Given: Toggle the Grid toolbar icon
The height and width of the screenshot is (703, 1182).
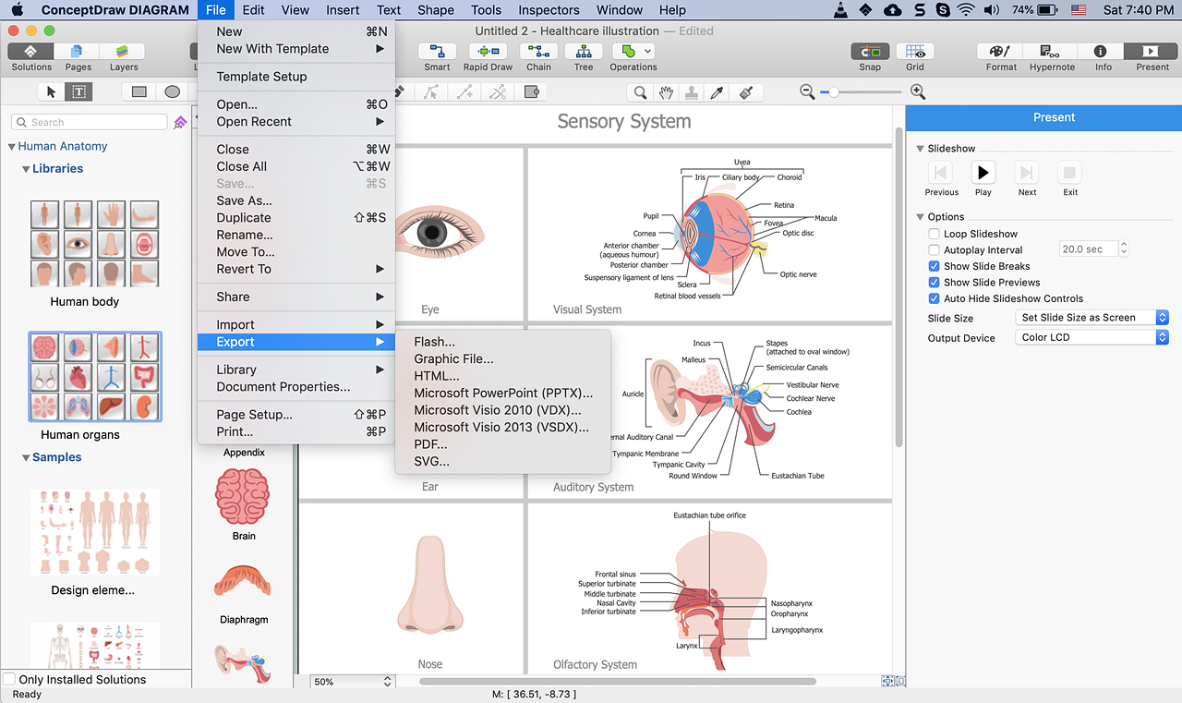Looking at the screenshot, I should [914, 52].
